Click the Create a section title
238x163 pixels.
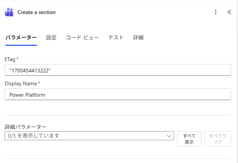(36, 12)
